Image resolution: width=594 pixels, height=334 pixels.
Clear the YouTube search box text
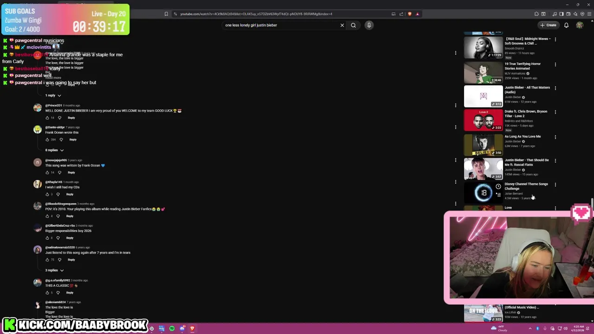coord(342,25)
